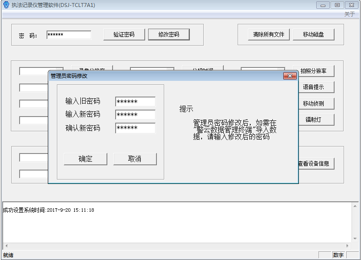The width and height of the screenshot is (361, 260).
Task: Click the main 密码 field beside 验证密码
Action: click(x=69, y=35)
